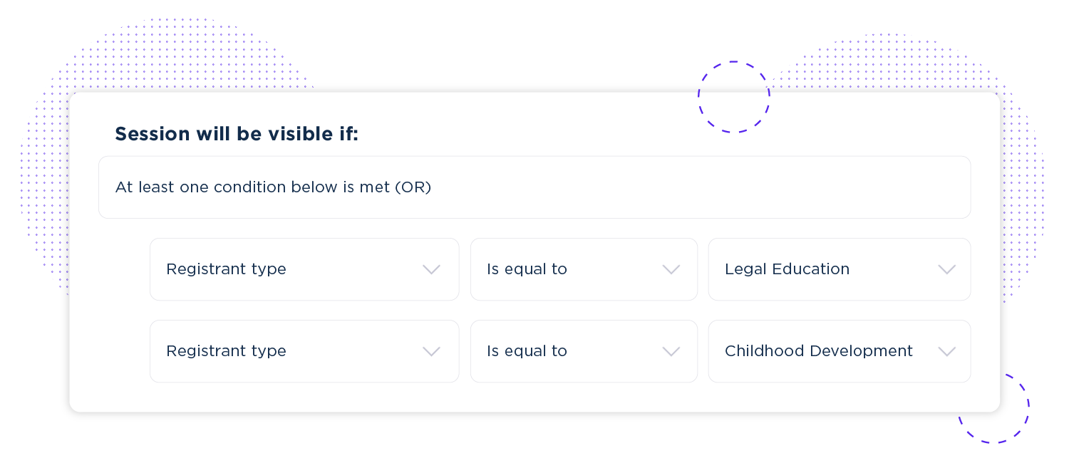Select Childhood Development in the second condition row
1069x463 pixels.
coord(818,351)
